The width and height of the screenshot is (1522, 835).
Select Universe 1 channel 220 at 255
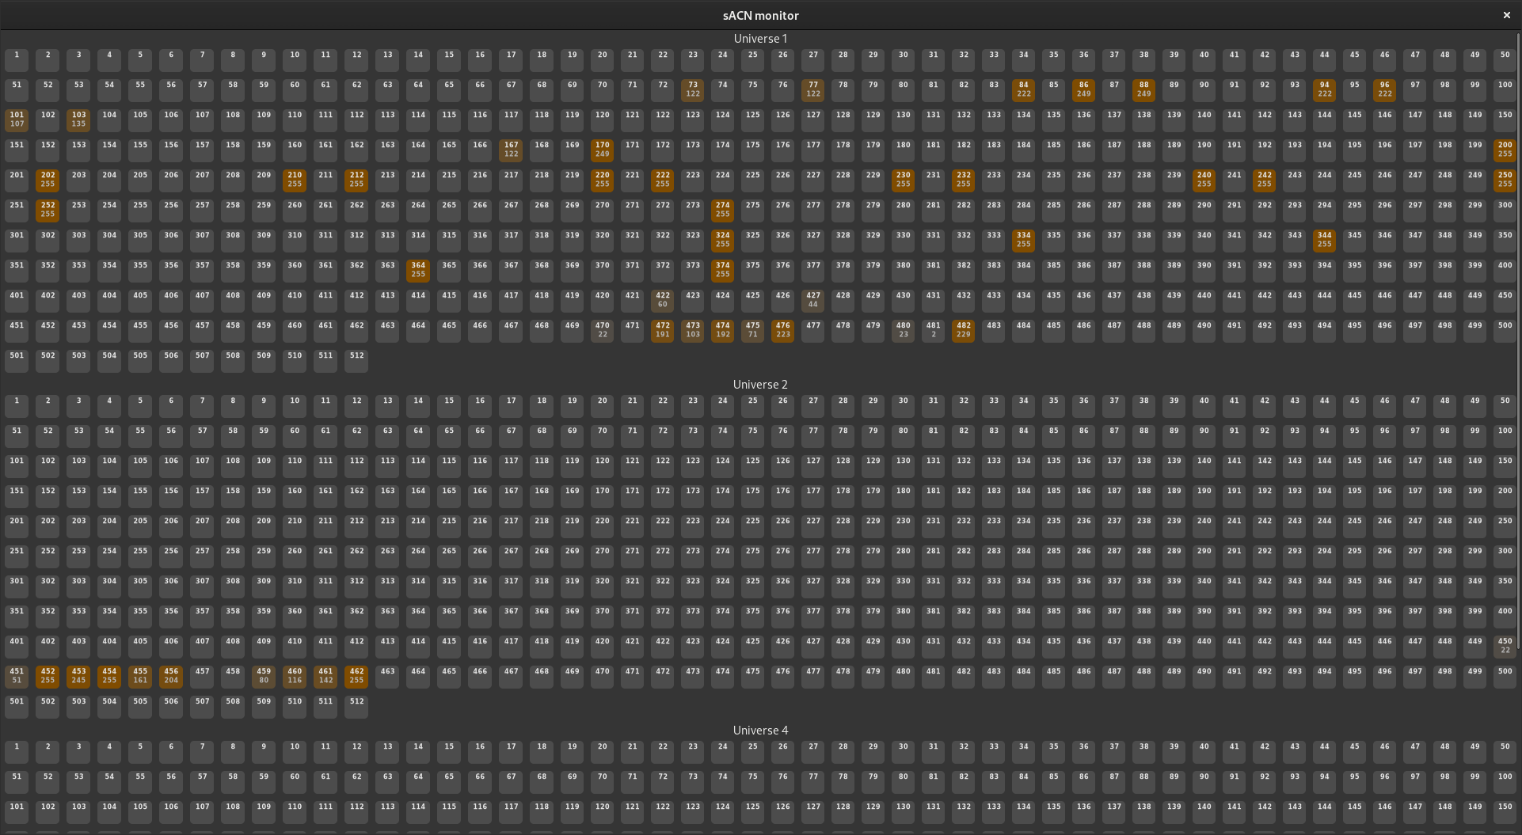click(x=603, y=180)
